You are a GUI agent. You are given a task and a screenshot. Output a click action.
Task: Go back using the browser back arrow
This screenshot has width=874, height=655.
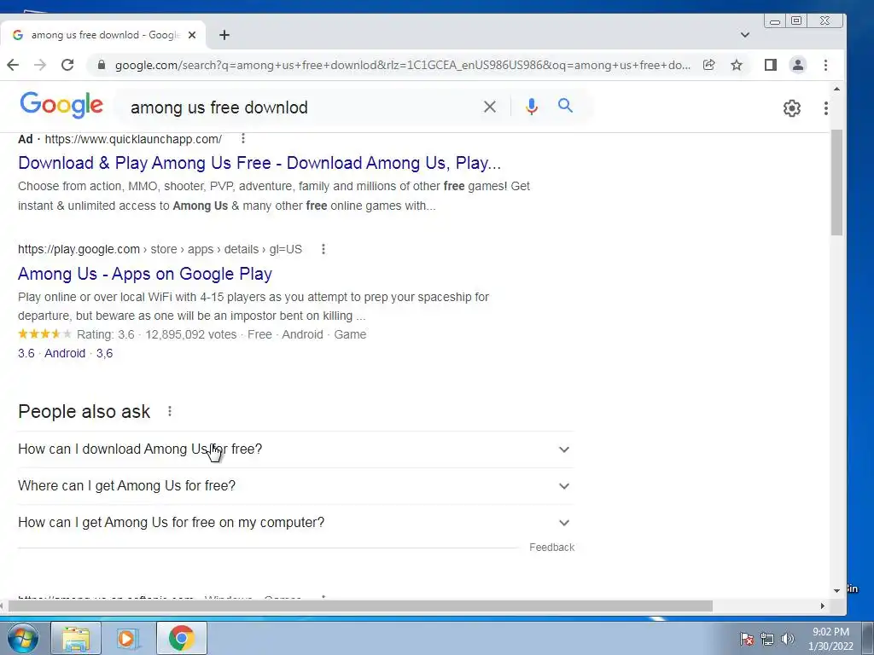13,65
